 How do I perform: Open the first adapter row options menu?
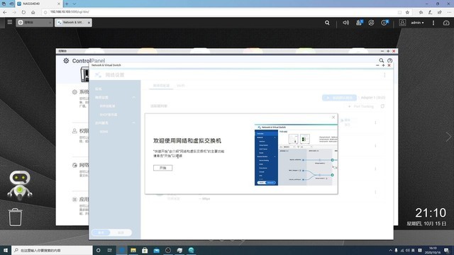point(375,123)
